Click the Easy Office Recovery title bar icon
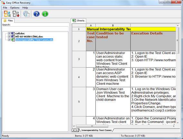The width and height of the screenshot is (183, 139). click(3, 3)
